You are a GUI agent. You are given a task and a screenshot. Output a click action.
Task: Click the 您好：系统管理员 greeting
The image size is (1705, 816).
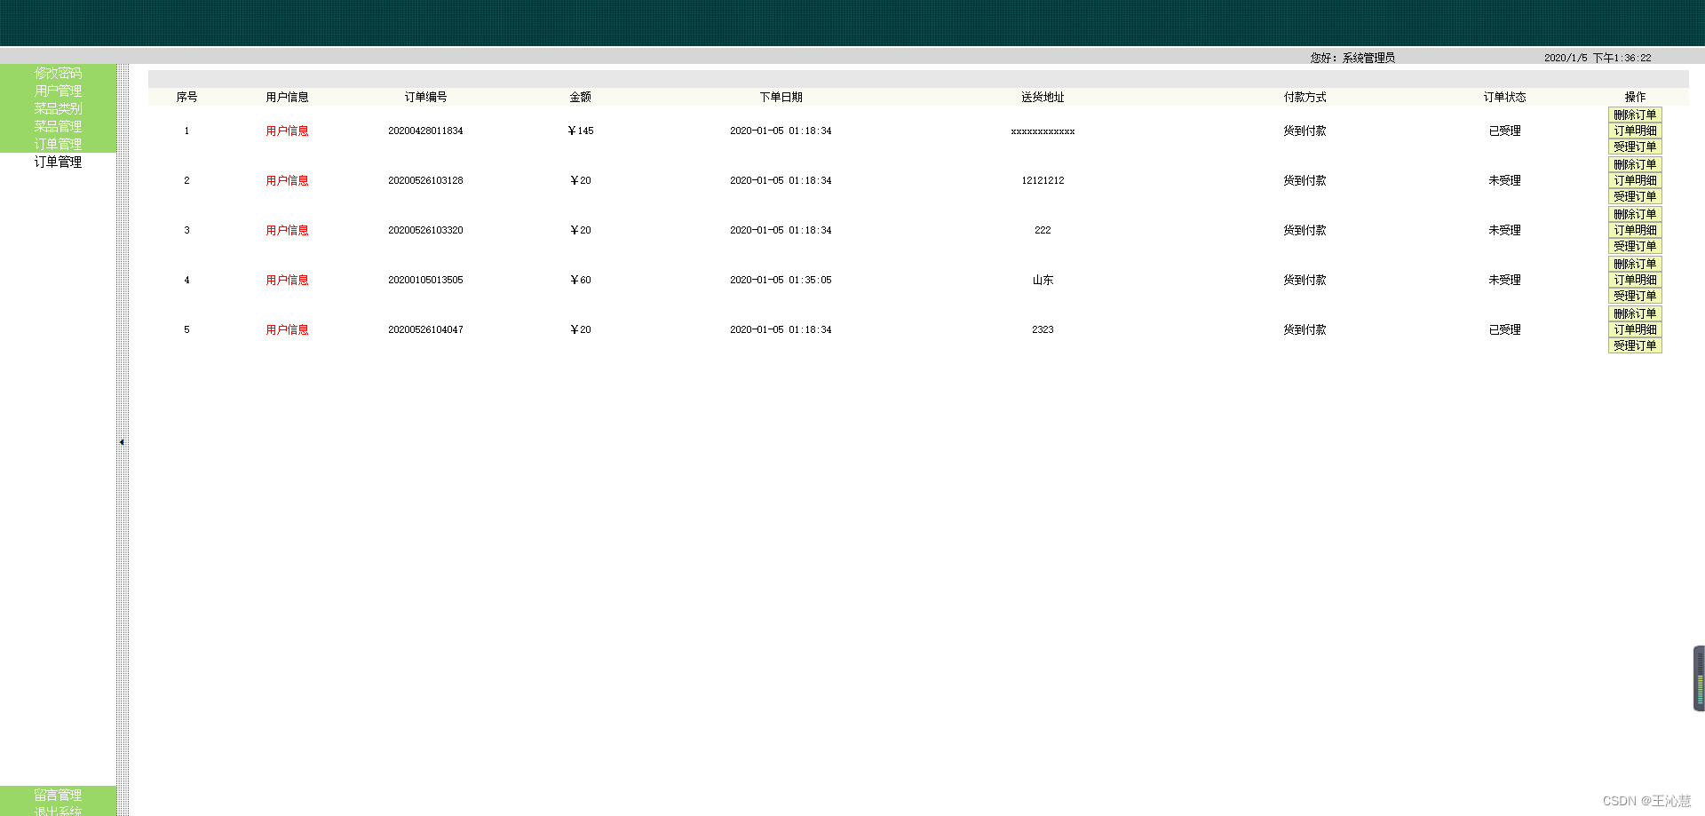coord(1352,58)
